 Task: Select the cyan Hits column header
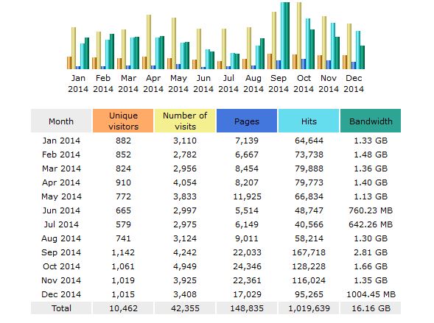click(309, 121)
